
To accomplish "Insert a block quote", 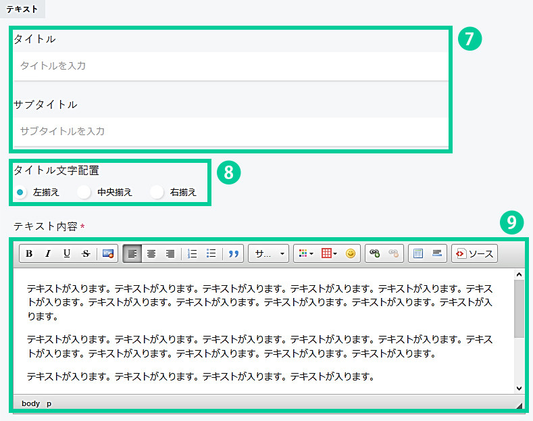I will point(234,253).
